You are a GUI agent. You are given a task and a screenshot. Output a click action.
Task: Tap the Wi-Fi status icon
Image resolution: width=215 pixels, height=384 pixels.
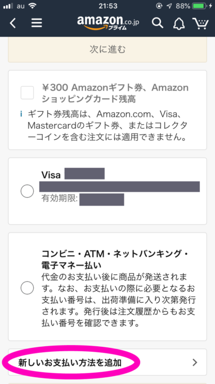[33, 6]
